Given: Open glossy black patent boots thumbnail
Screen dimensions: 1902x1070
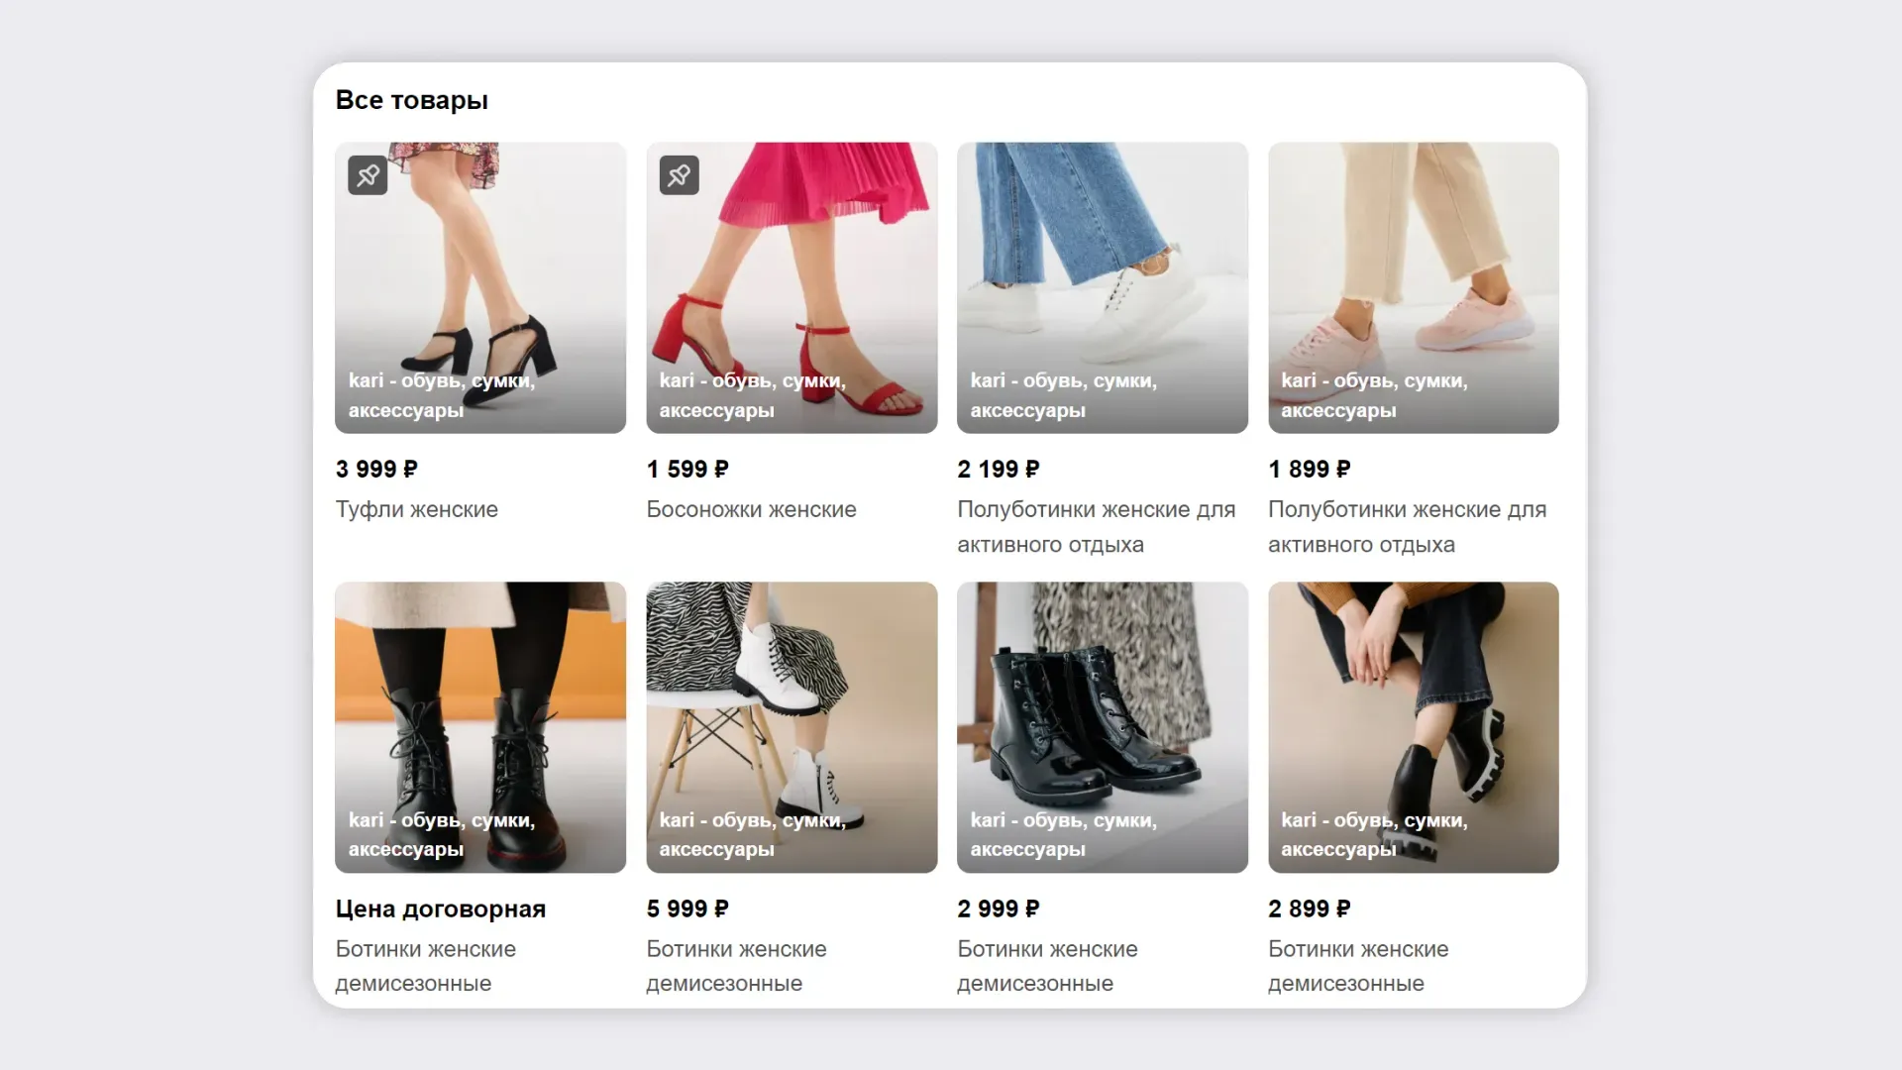Looking at the screenshot, I should [x=1102, y=726].
